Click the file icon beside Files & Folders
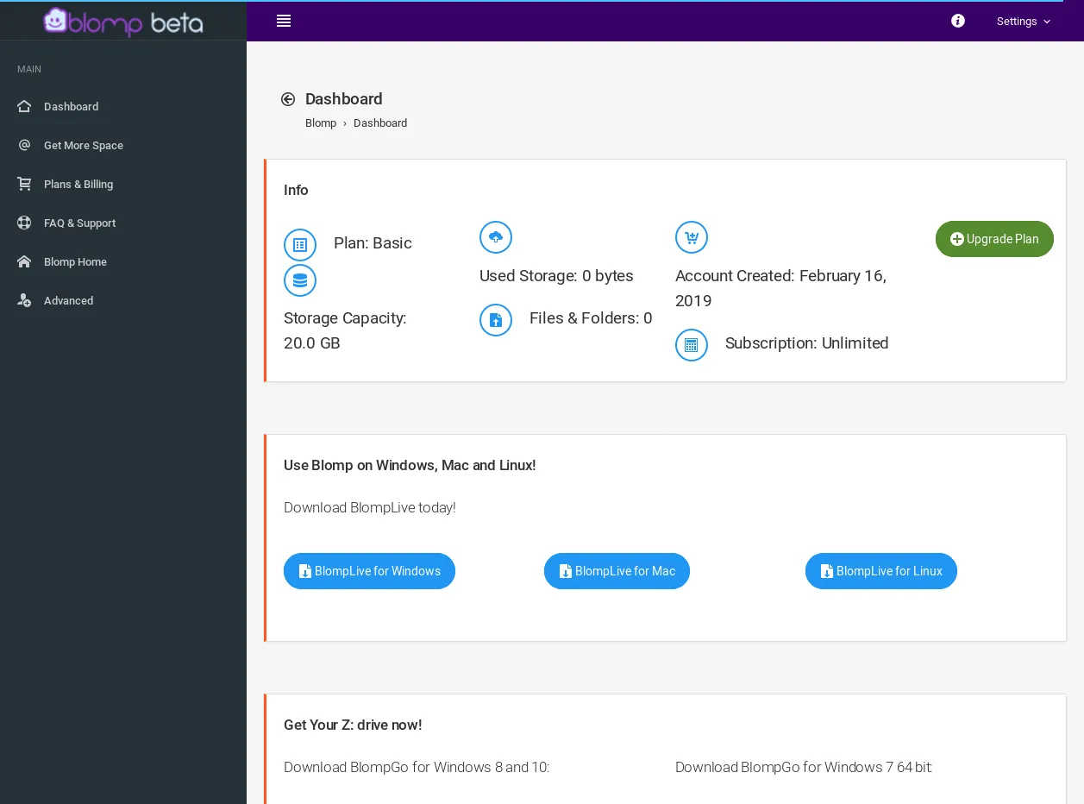The width and height of the screenshot is (1084, 804). 496,320
